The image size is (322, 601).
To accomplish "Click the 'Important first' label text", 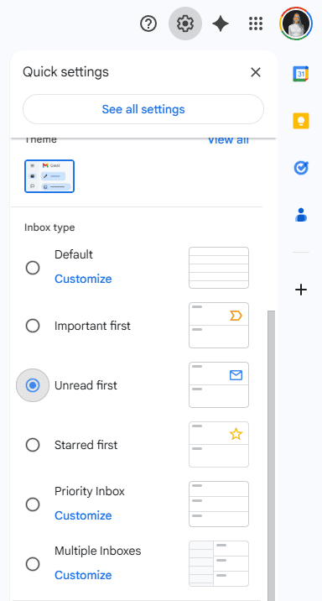I will pos(92,326).
